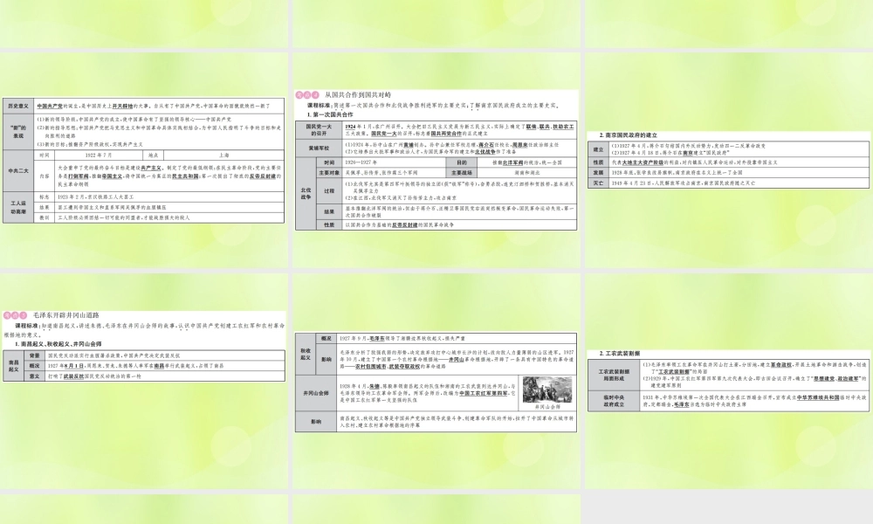The height and width of the screenshot is (524, 873).
Task: Click the 标志 label in 工人运动高潮
Action: coord(45,197)
